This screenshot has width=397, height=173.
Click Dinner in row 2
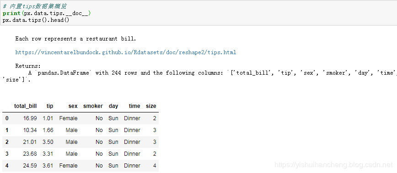coord(132,142)
